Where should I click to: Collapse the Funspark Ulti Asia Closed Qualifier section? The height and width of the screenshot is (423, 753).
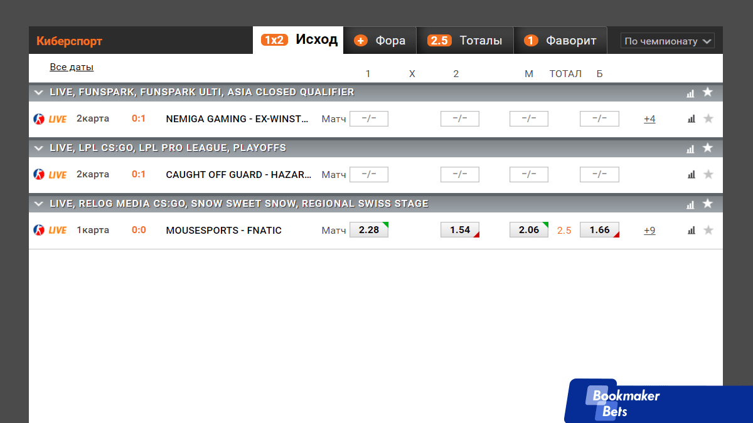point(39,93)
